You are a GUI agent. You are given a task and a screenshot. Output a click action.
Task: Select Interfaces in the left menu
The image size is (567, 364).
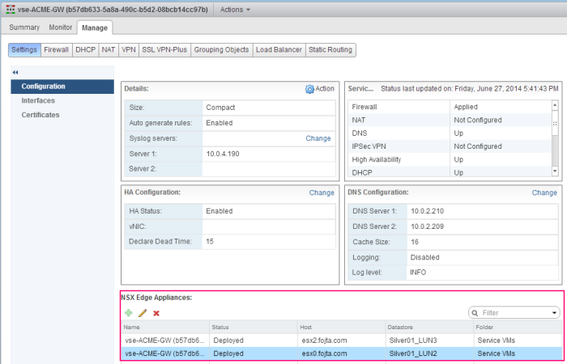click(x=62, y=101)
